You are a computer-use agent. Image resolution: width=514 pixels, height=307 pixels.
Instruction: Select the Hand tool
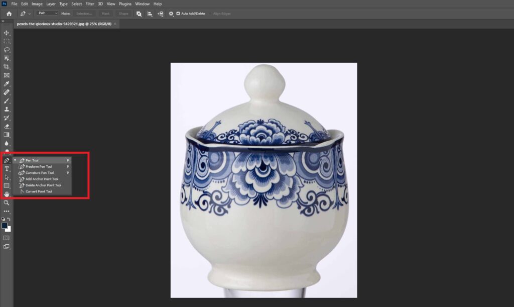(7, 194)
